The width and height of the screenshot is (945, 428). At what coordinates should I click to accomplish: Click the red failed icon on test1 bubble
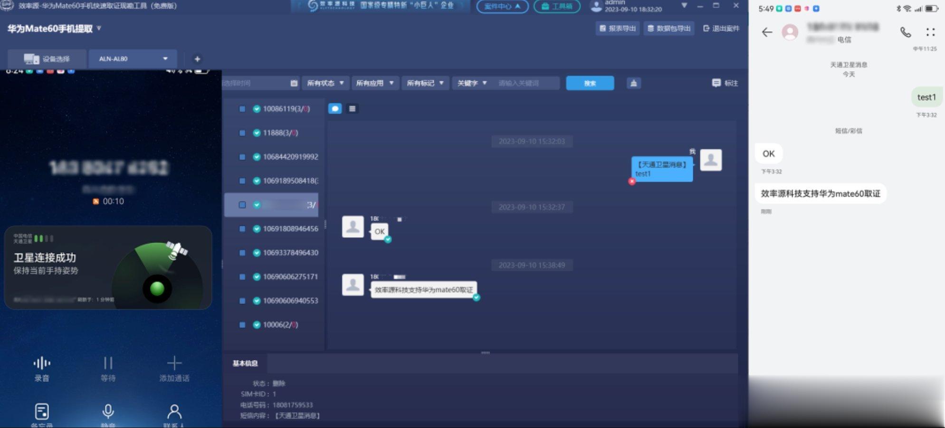[x=632, y=181]
